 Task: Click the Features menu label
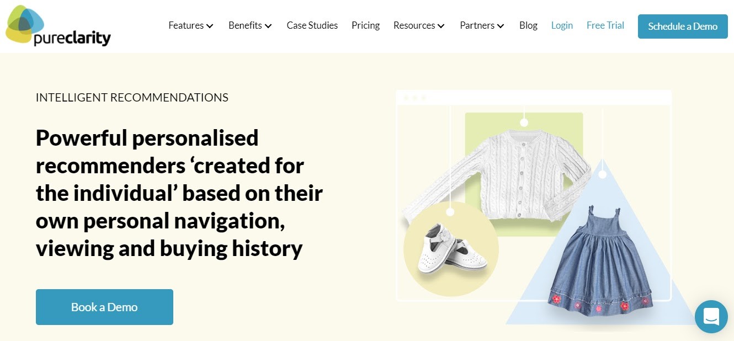[186, 25]
